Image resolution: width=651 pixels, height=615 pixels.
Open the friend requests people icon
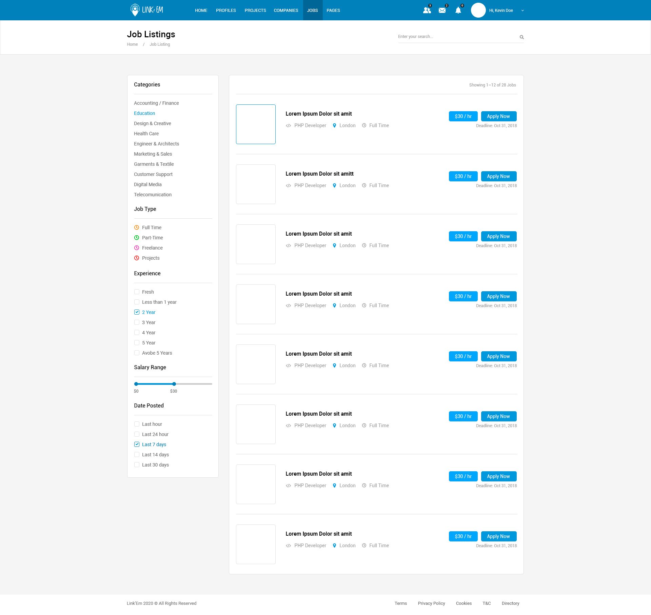coord(427,10)
